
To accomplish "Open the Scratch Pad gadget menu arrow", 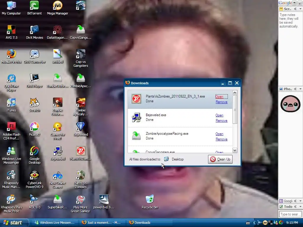I will [300, 9].
